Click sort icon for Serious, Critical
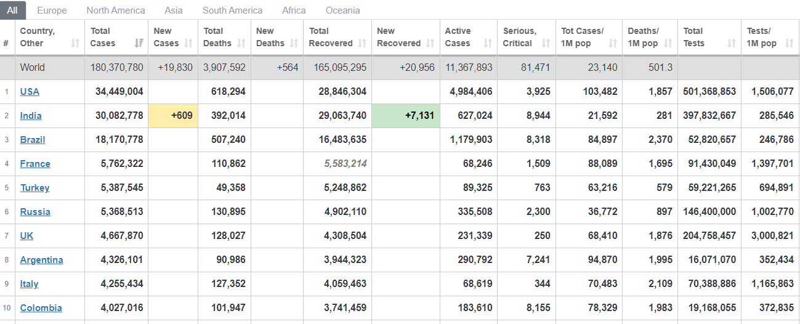 pyautogui.click(x=546, y=43)
